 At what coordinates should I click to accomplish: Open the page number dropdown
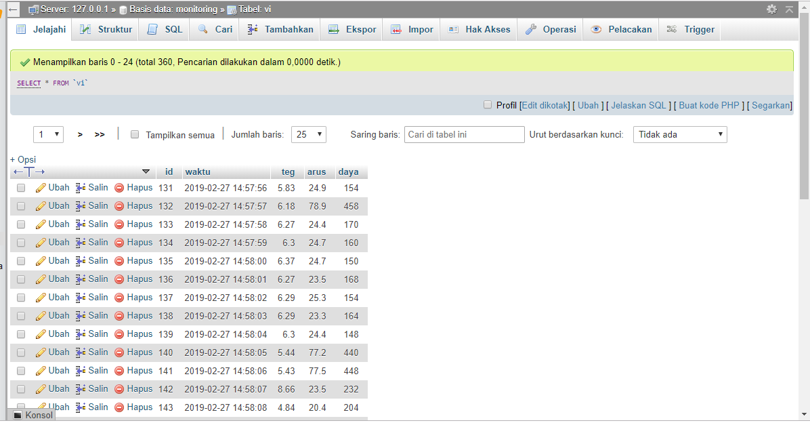pos(48,134)
